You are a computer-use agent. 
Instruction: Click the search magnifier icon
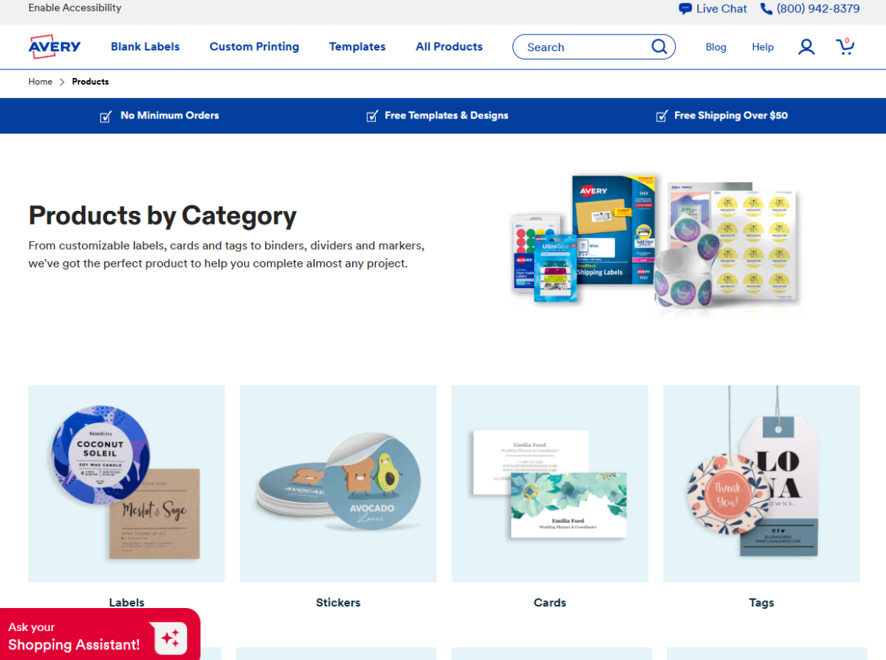[659, 47]
